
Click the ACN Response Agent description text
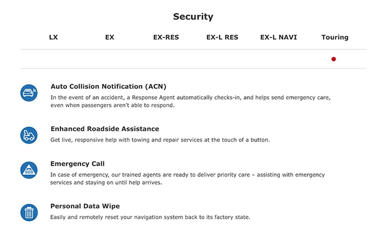pos(190,101)
